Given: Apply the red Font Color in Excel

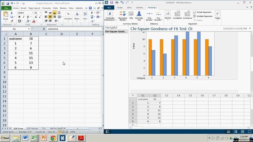Looking at the screenshot, I should click(x=34, y=21).
